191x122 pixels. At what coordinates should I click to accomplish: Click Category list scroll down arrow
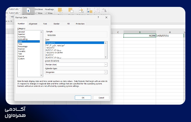(41, 75)
